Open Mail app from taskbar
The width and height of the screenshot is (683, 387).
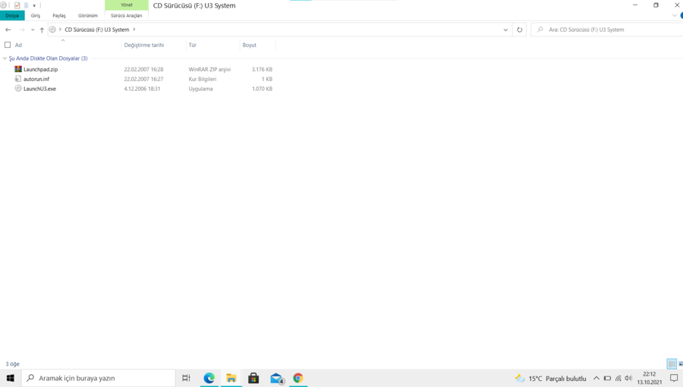tap(276, 378)
